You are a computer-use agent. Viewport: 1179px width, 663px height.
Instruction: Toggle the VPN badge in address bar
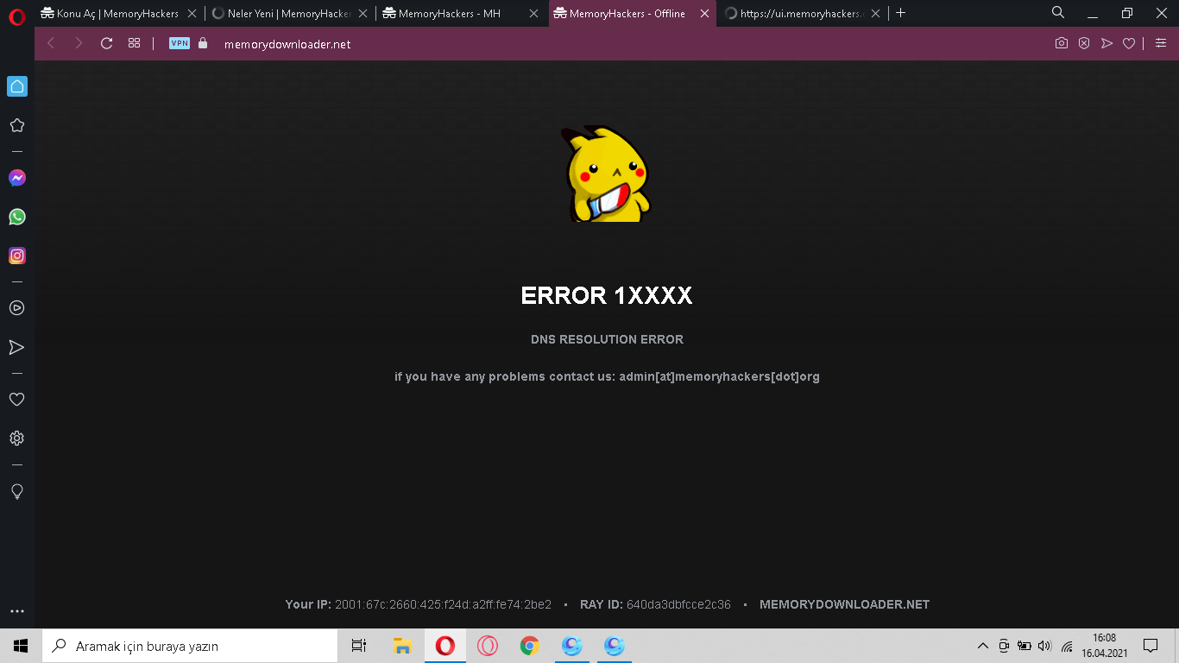tap(180, 43)
